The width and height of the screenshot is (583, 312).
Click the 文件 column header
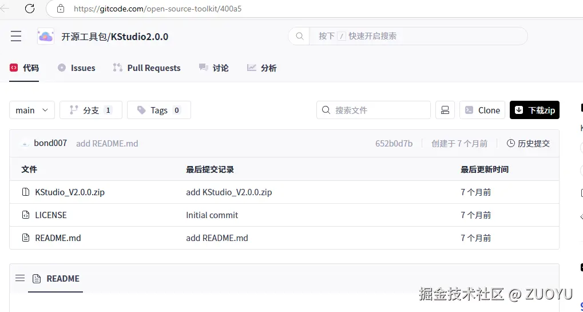click(29, 169)
